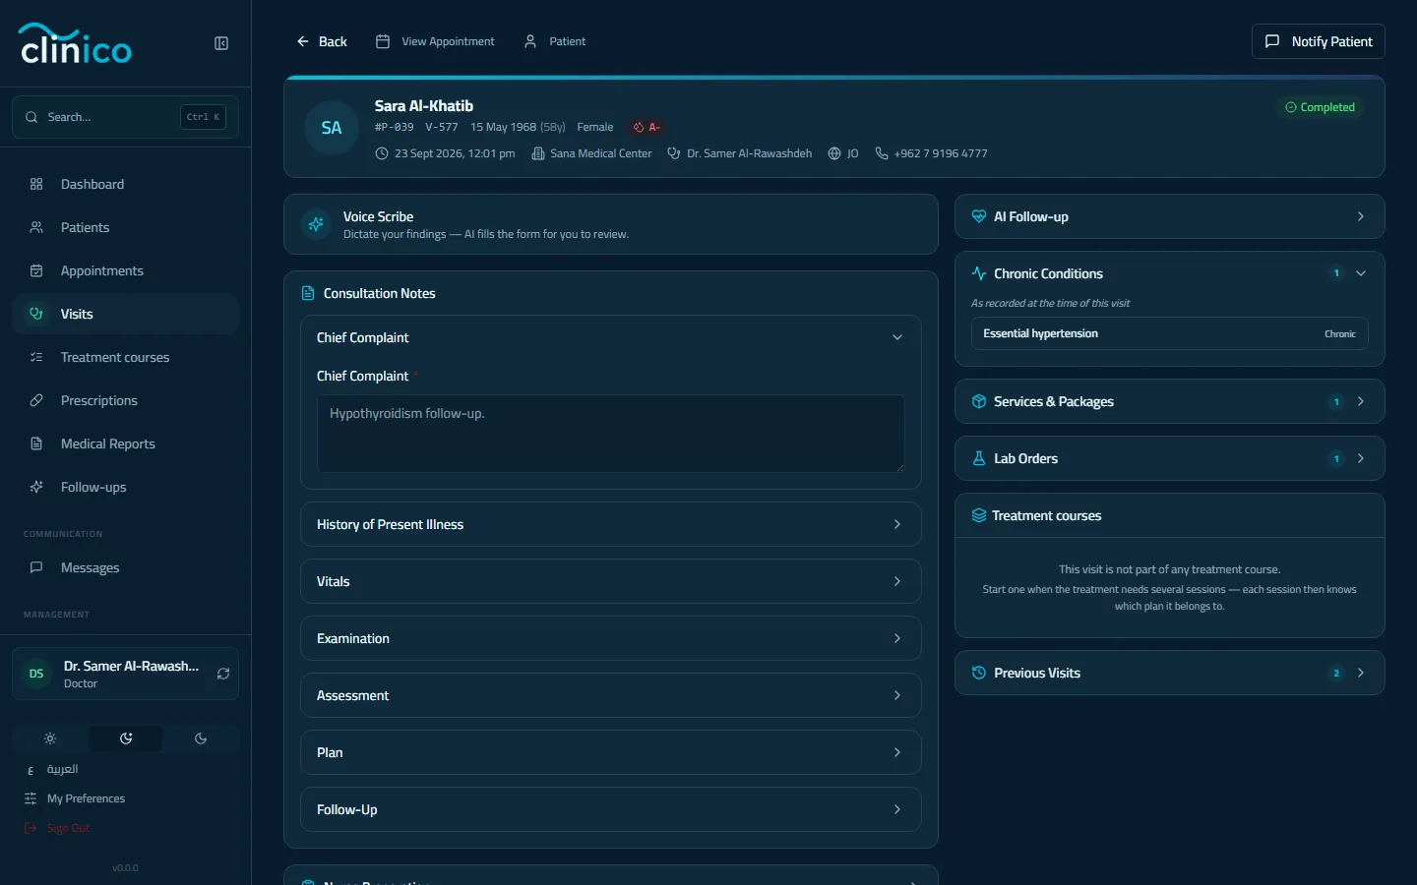Expand the Plan section
Viewport: 1417px width, 885px height.
pyautogui.click(x=611, y=752)
